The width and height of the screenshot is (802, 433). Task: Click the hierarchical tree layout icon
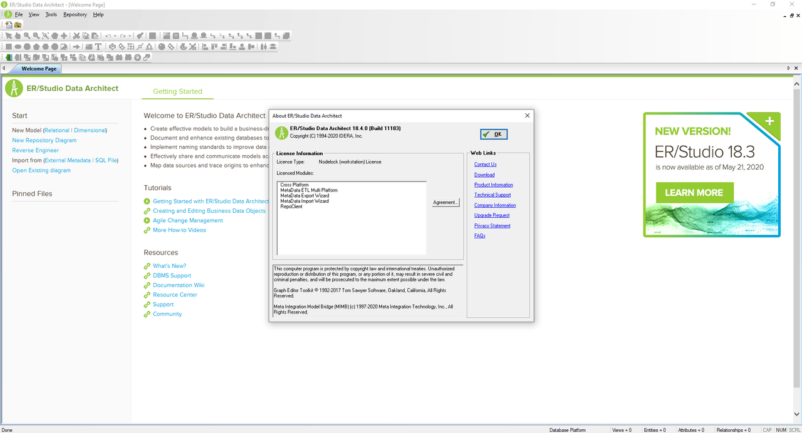coord(150,47)
